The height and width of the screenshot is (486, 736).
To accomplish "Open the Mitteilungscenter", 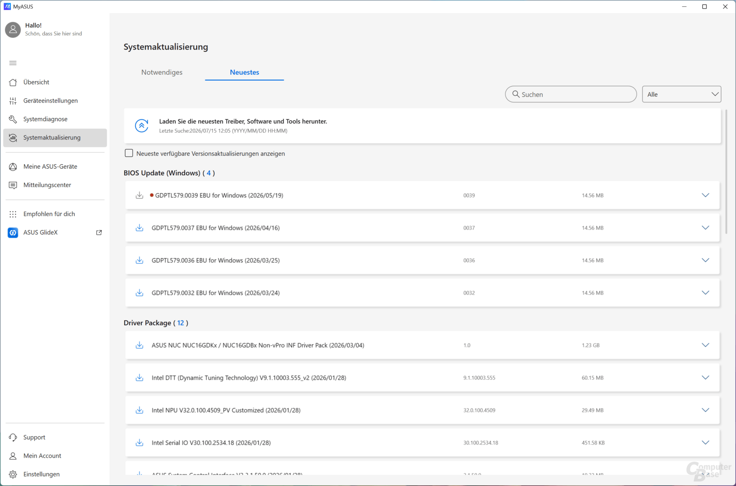I will coord(55,185).
